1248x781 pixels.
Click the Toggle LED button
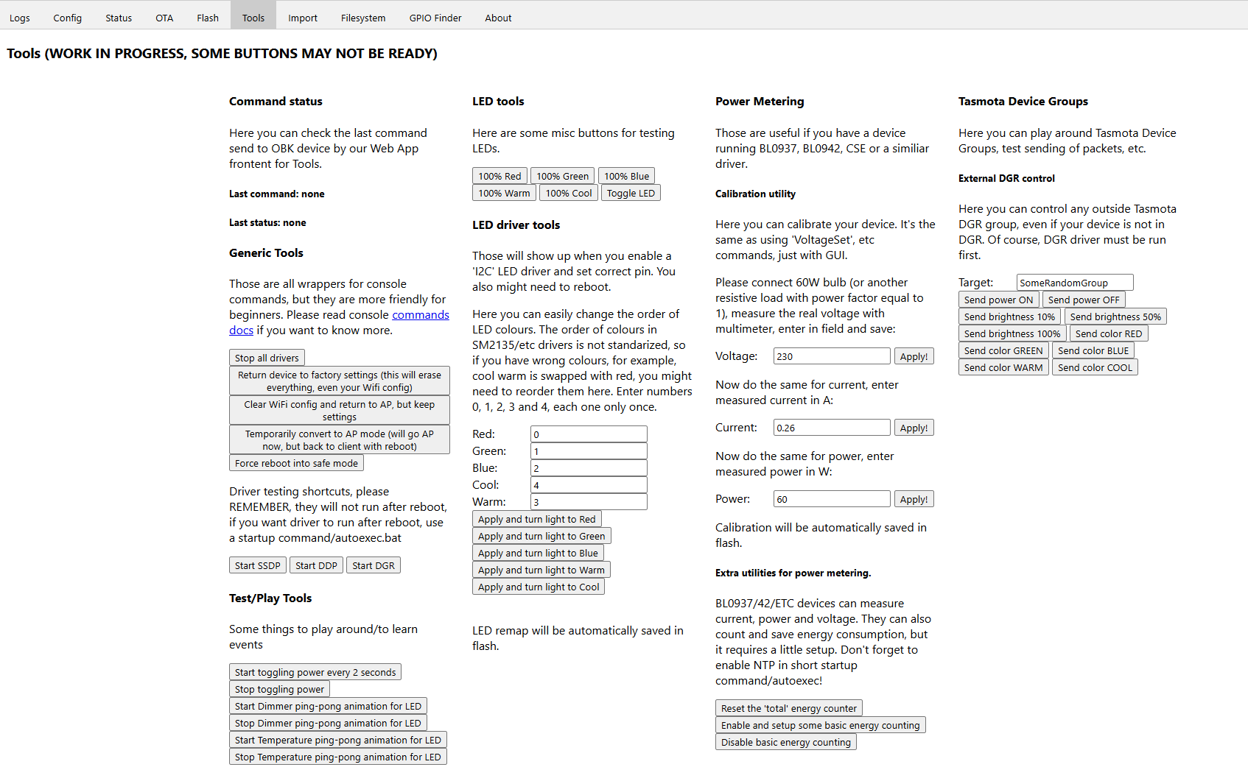[631, 193]
